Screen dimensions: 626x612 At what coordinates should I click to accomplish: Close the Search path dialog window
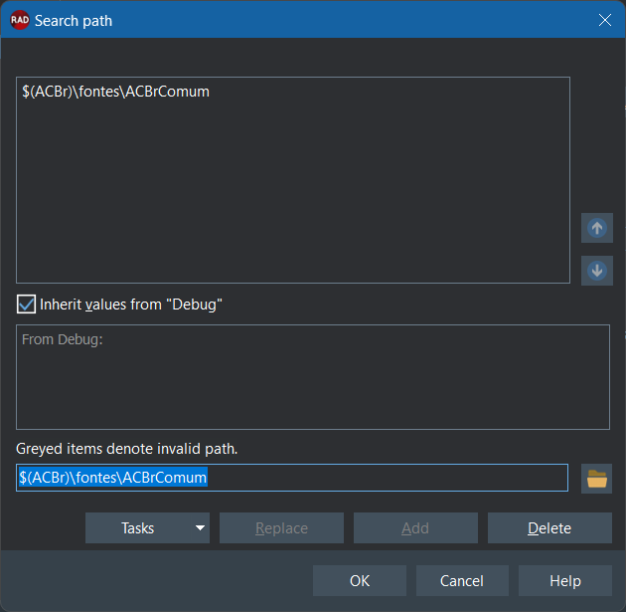(605, 20)
